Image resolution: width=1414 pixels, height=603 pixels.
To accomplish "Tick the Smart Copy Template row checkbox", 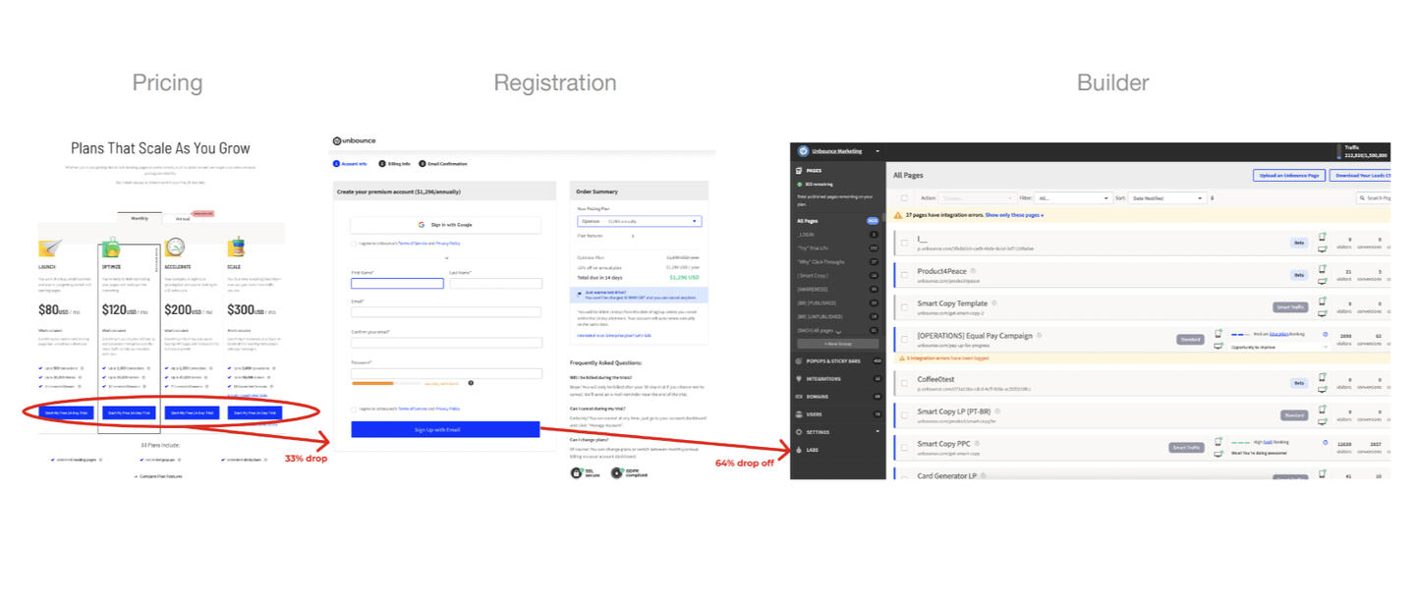I will [x=905, y=307].
